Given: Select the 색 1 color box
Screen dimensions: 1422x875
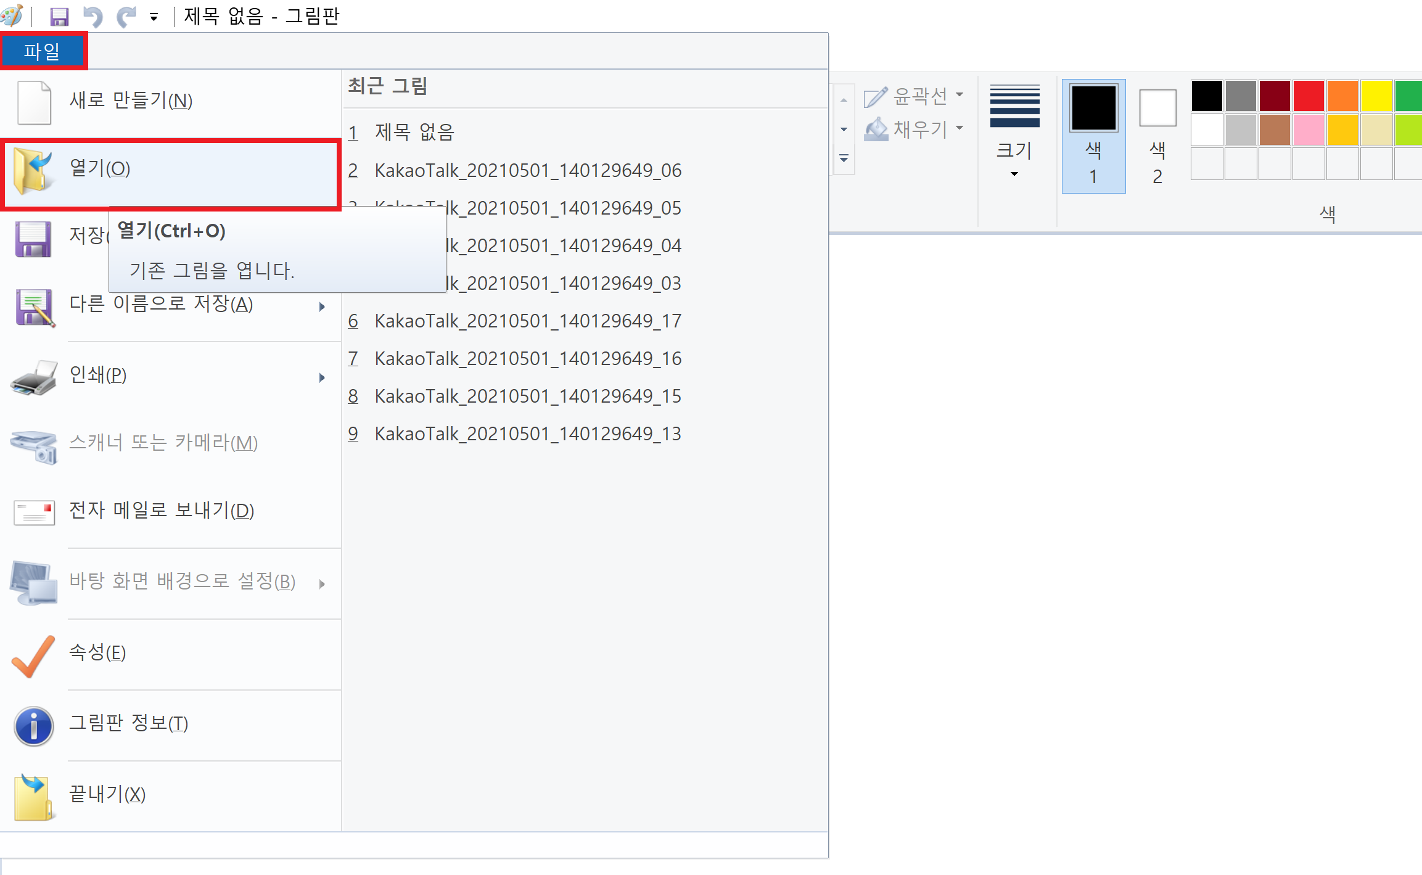Looking at the screenshot, I should [1093, 136].
